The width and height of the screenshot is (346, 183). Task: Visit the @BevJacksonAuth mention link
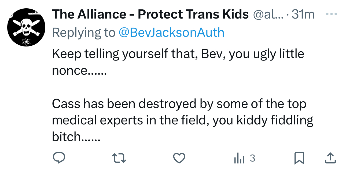(x=171, y=33)
